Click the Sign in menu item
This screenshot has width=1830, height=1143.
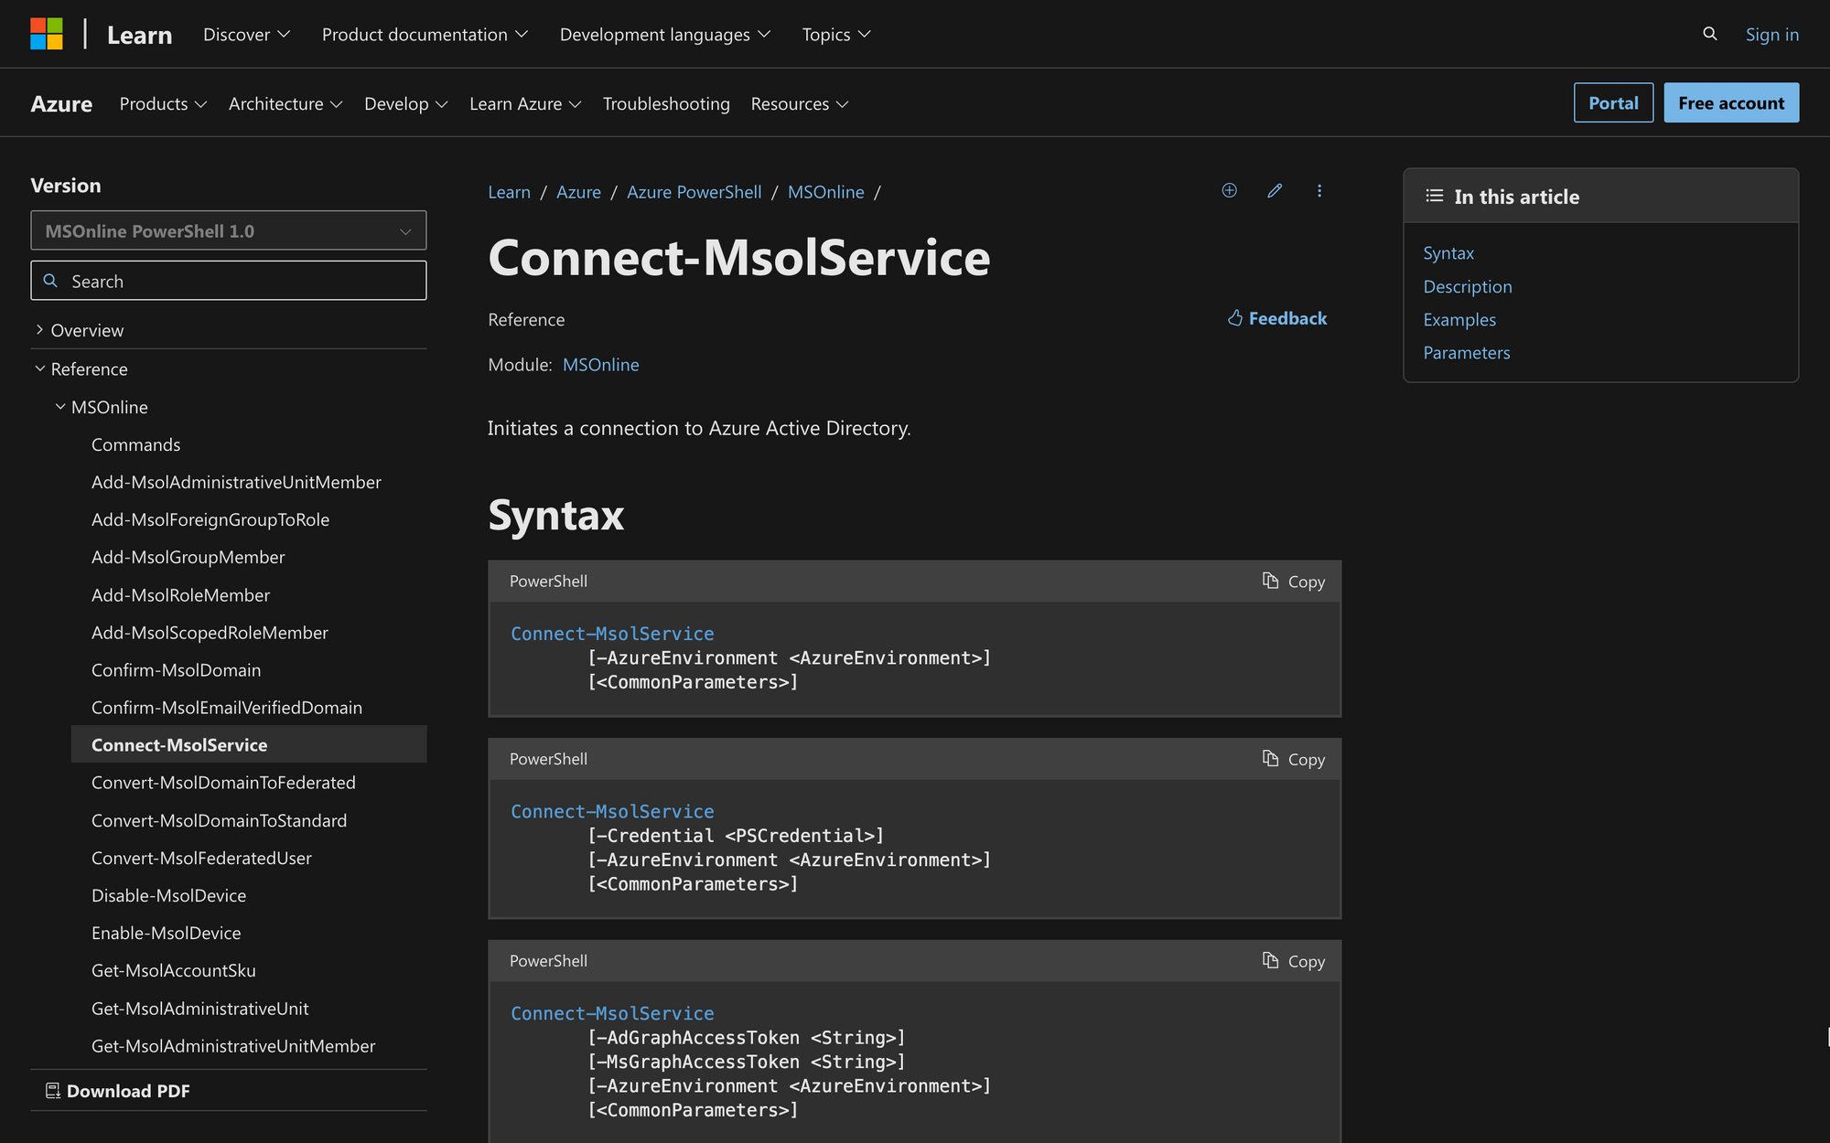pyautogui.click(x=1772, y=33)
